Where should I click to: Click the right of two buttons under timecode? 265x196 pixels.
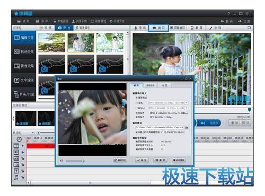click(245, 123)
